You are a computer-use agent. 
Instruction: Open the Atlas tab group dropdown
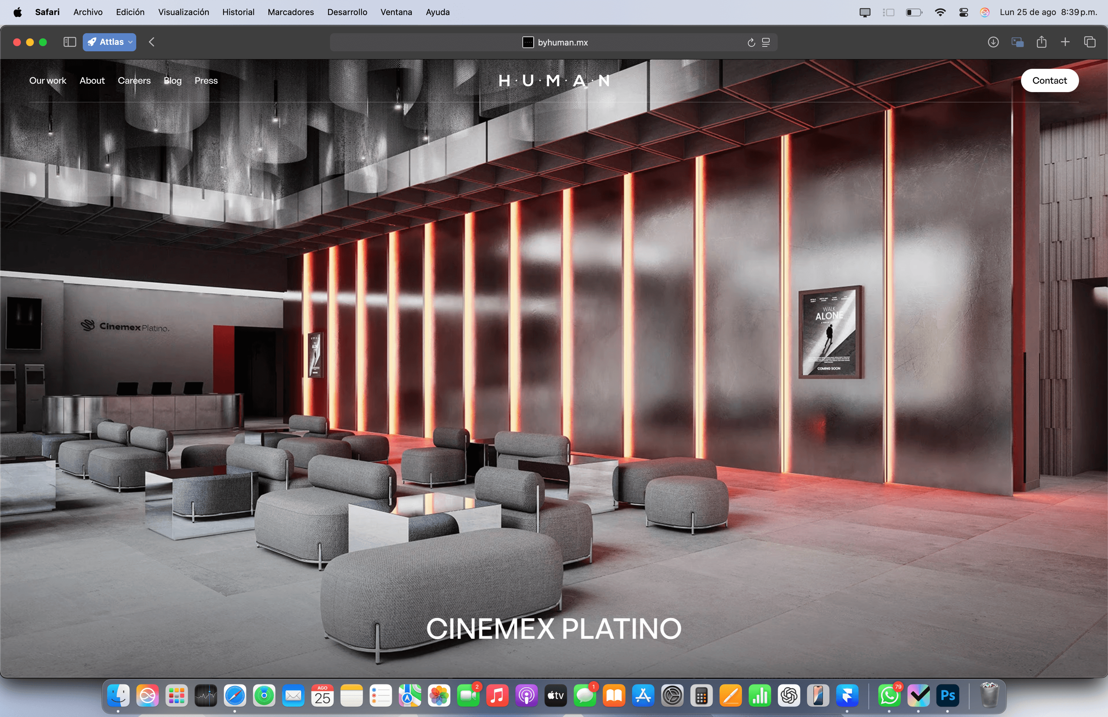[109, 42]
